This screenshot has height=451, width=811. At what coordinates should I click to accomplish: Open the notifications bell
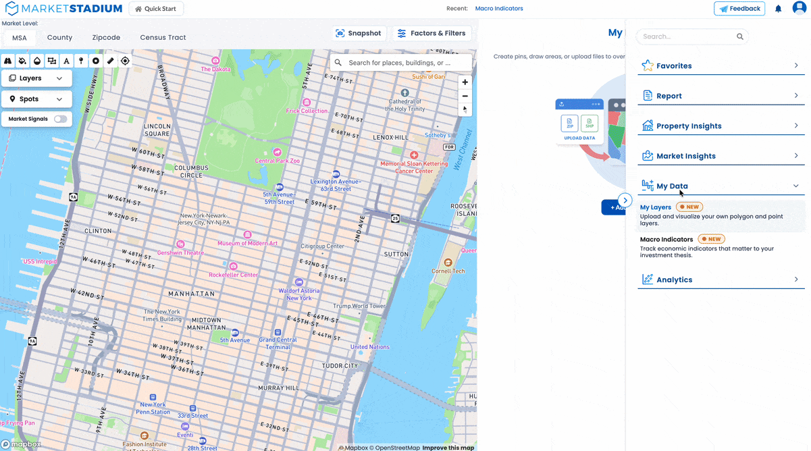tap(778, 9)
